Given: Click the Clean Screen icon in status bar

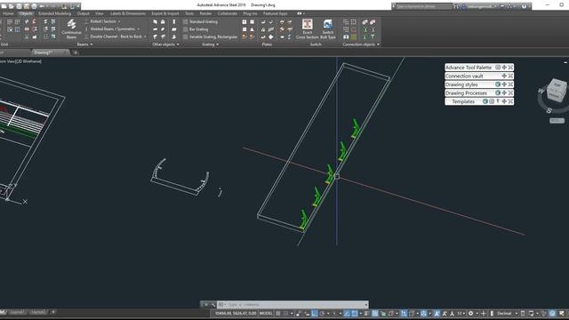Looking at the screenshot, I should point(561,313).
